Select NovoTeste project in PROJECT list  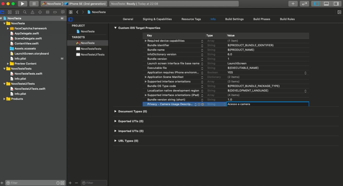point(88,31)
